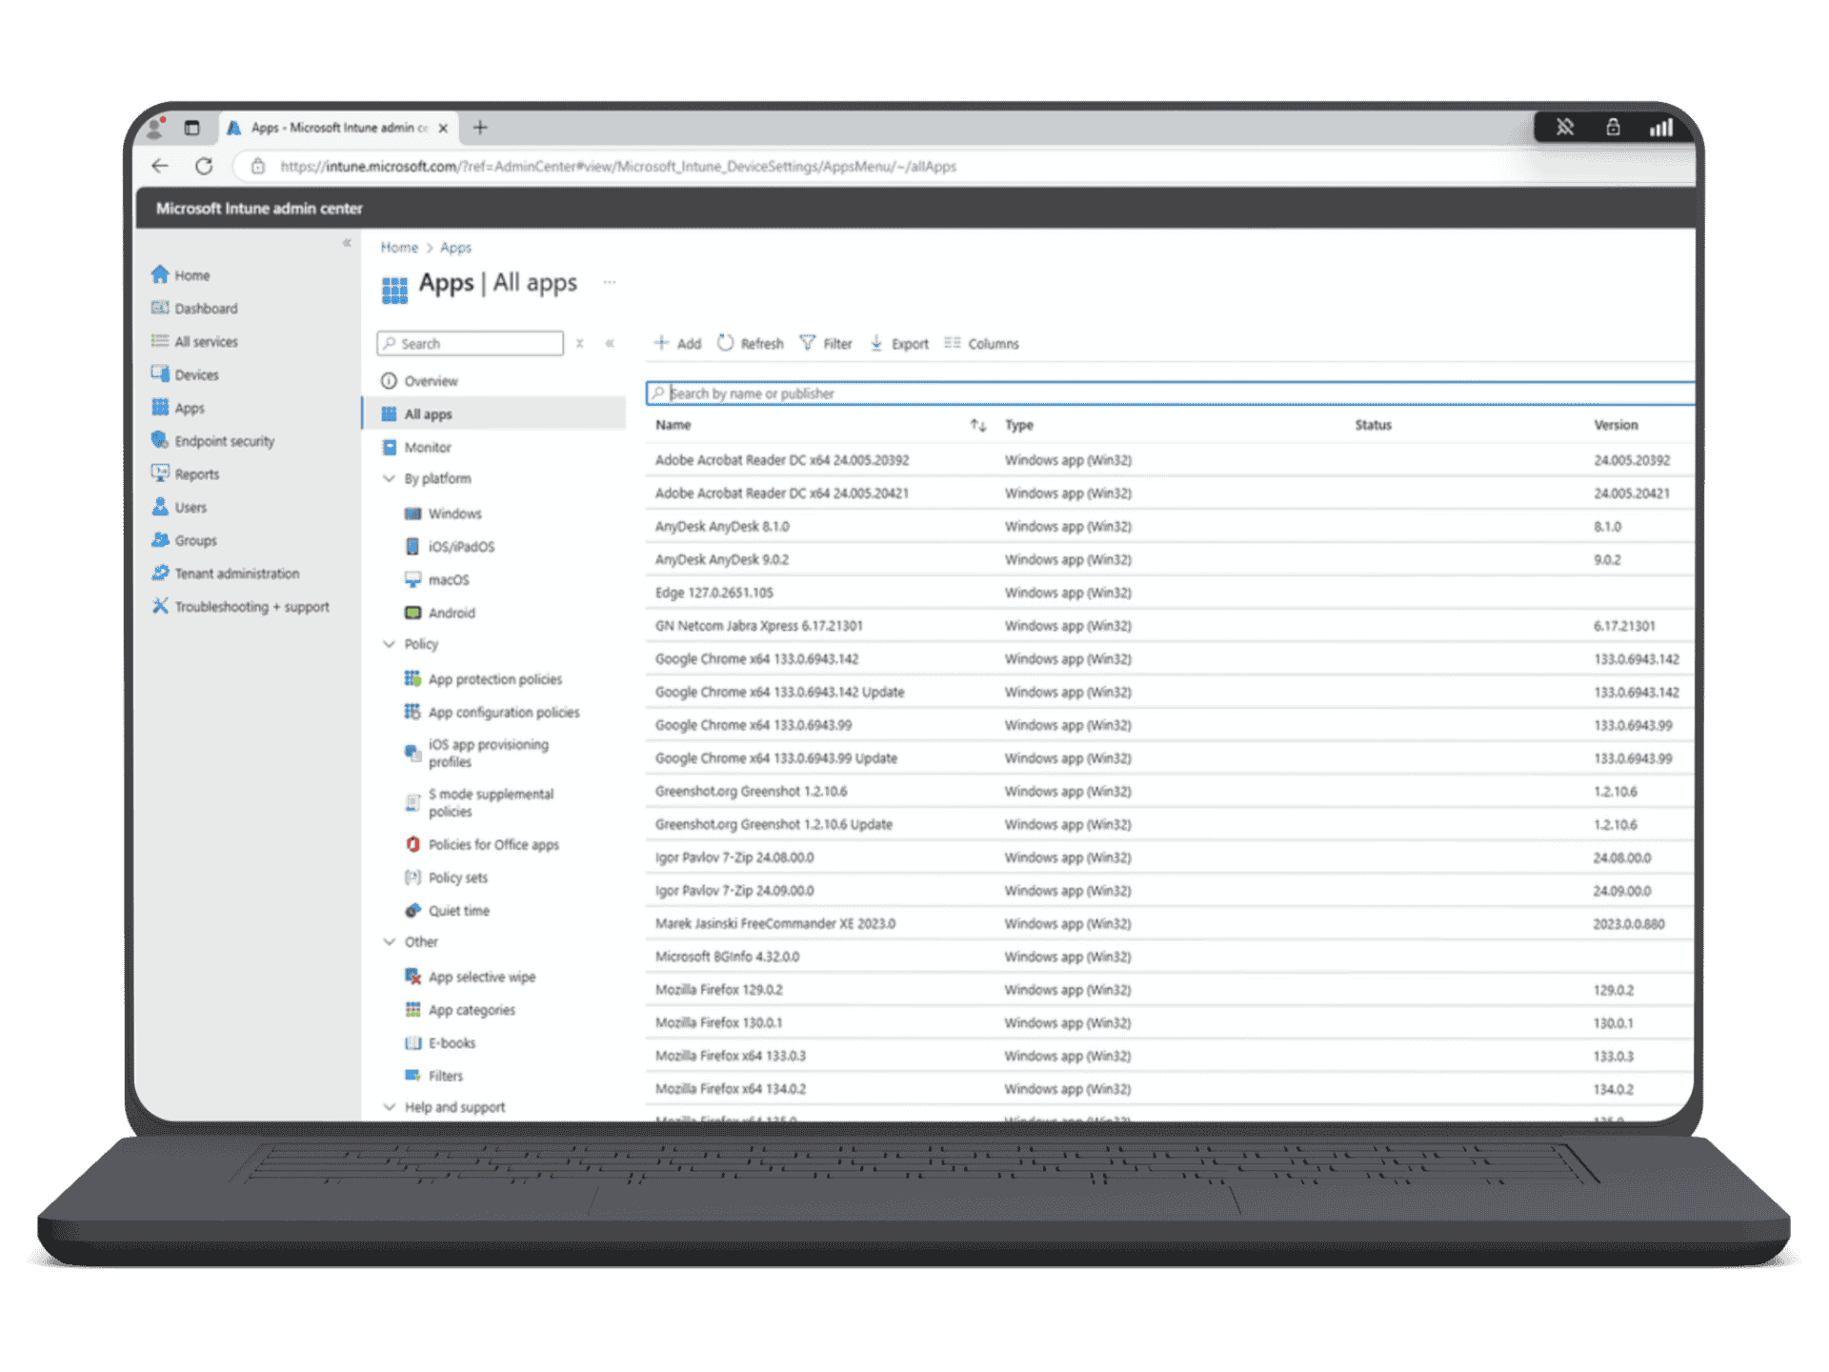Open Columns chooser
1829x1372 pixels.
tap(981, 343)
